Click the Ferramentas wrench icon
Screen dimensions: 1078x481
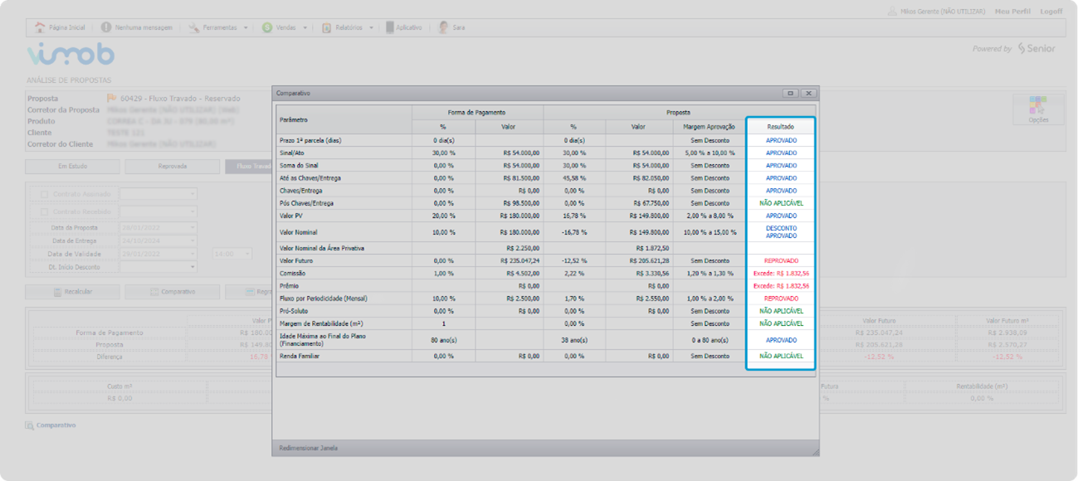[193, 27]
